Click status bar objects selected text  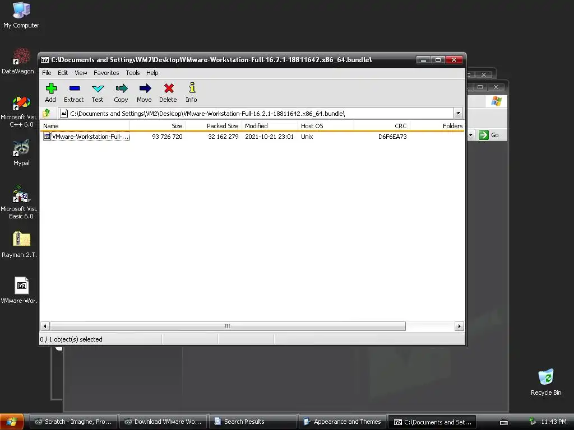click(x=71, y=339)
